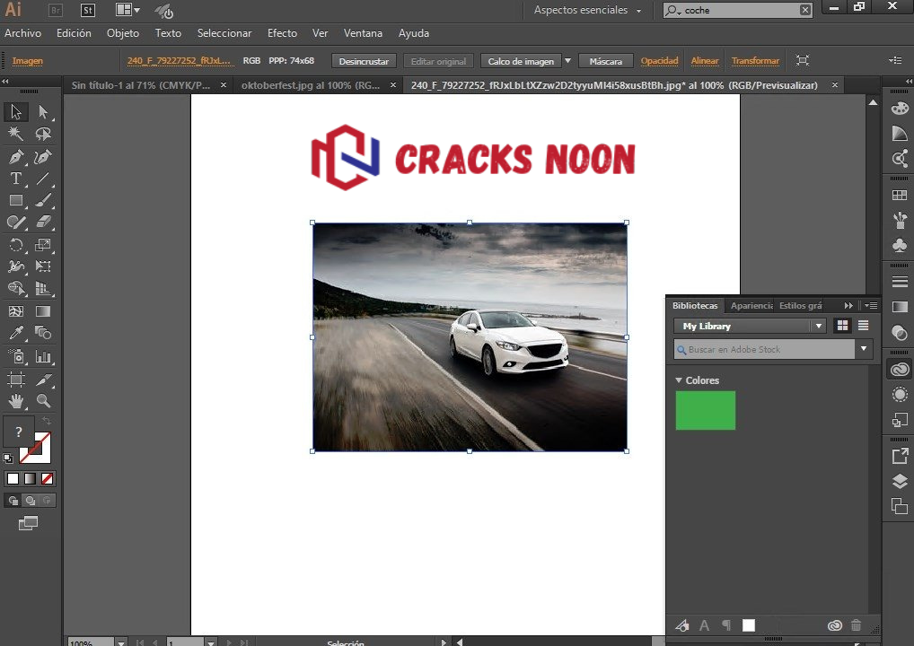Image resolution: width=914 pixels, height=646 pixels.
Task: Open Adobe Stock (St) icon
Action: (x=87, y=10)
